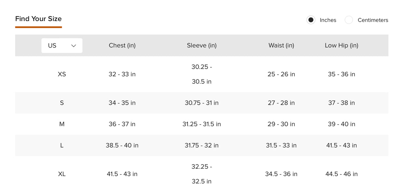Select the L size row label
This screenshot has width=395, height=192.
point(62,146)
